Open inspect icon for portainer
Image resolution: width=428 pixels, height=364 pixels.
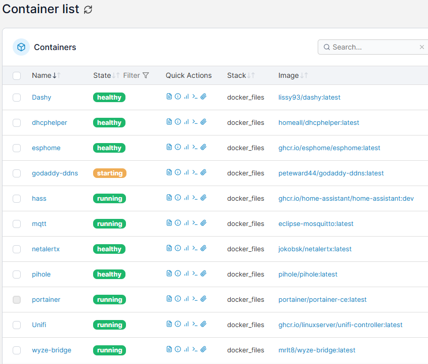click(178, 299)
